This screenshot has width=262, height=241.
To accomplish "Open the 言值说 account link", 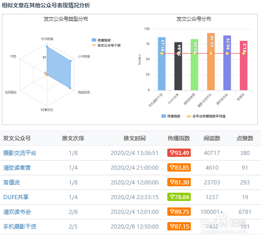I will pyautogui.click(x=11, y=182).
